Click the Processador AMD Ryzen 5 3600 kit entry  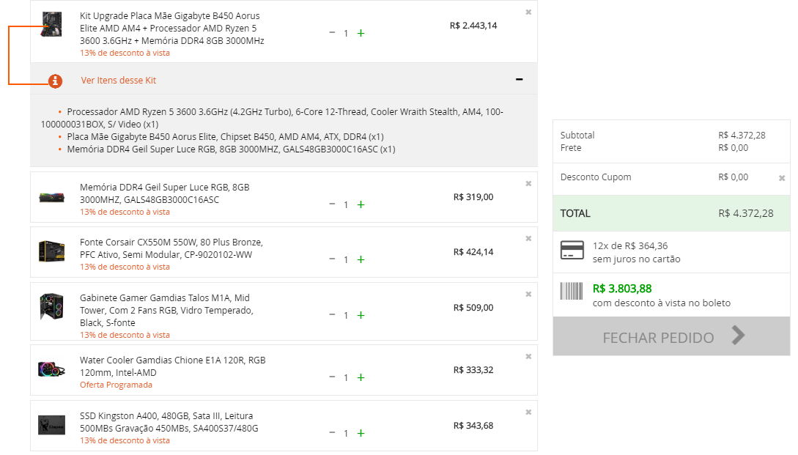click(273, 118)
